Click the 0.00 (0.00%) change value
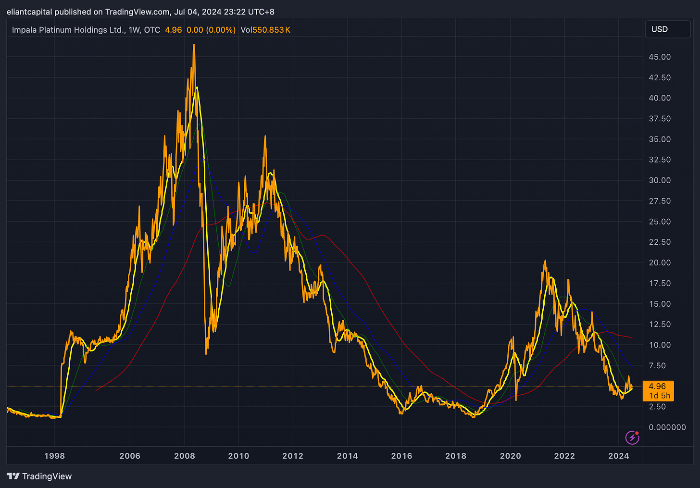The image size is (700, 488). point(211,29)
